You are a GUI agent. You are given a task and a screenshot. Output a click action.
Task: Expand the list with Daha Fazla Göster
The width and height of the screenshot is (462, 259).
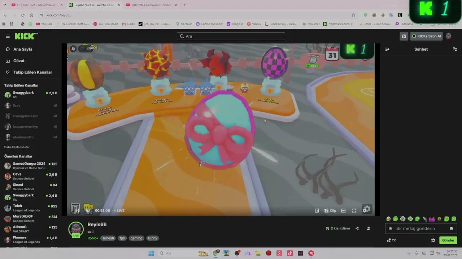(17, 147)
